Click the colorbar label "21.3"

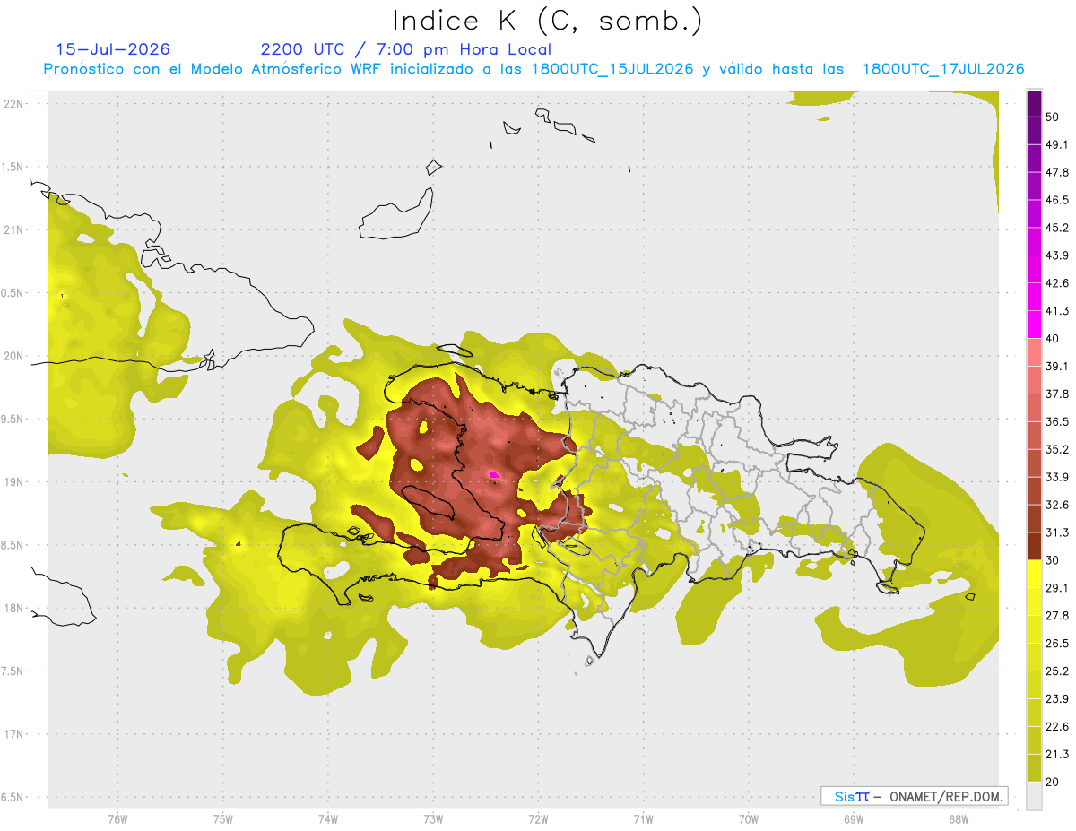point(1057,754)
